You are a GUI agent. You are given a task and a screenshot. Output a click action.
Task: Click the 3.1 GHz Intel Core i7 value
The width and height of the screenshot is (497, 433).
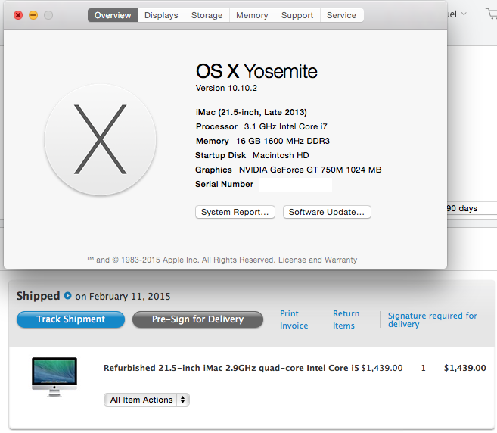286,126
